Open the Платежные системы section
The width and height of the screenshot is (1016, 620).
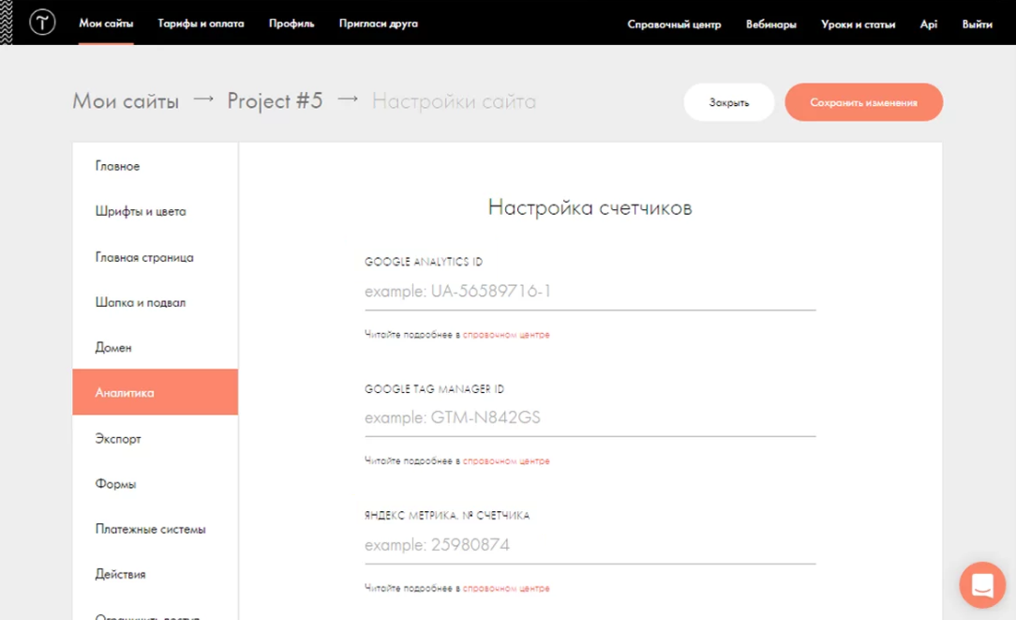(150, 530)
